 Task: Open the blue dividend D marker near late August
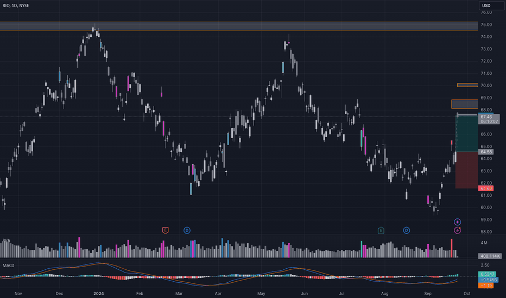[406, 230]
